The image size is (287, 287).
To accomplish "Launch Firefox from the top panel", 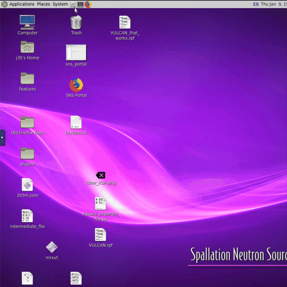I will pos(88,4).
